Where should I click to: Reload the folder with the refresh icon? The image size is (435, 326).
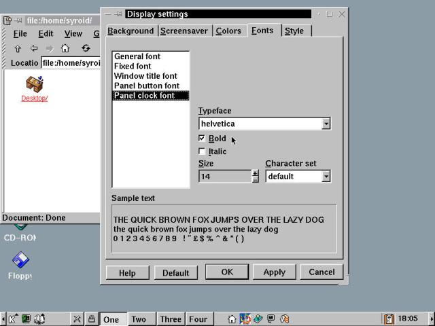point(86,48)
